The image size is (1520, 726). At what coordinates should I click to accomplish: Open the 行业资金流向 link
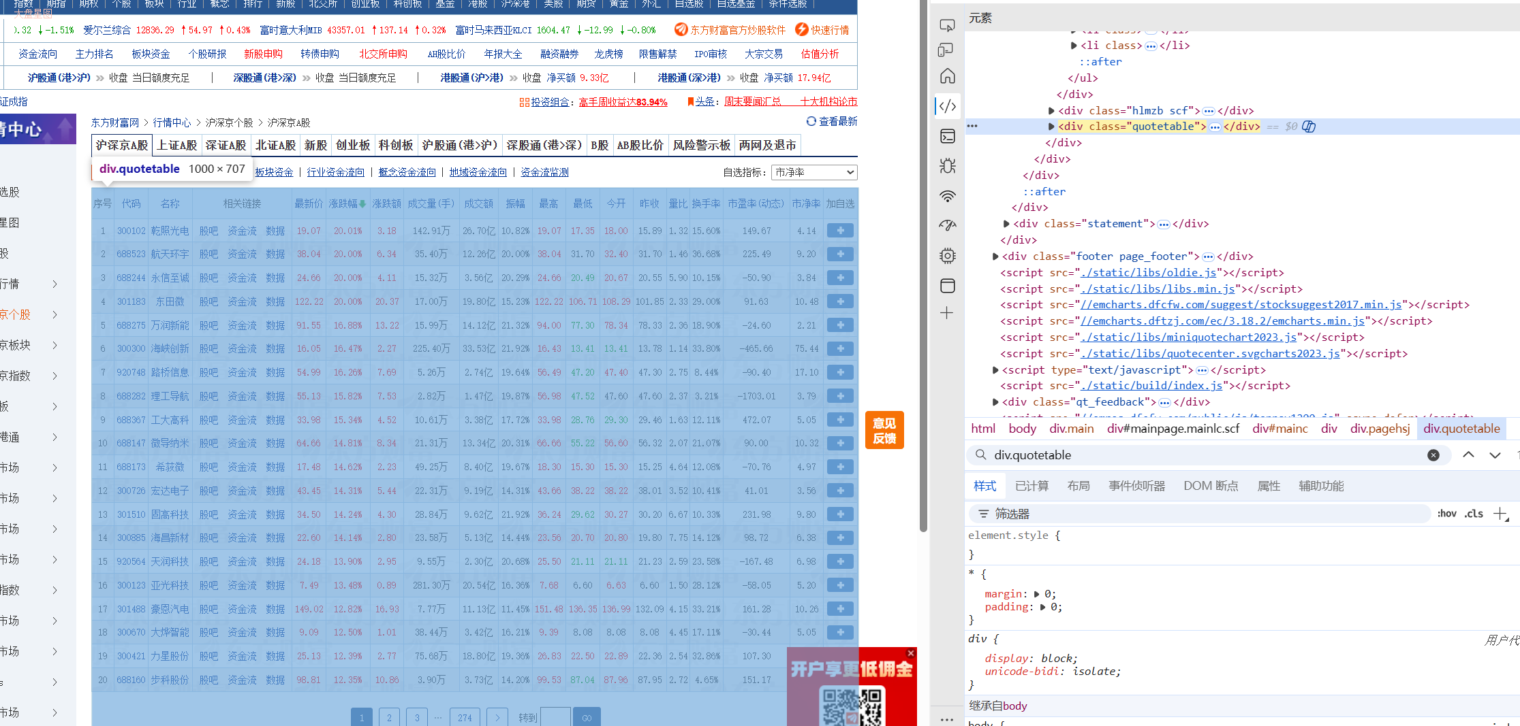click(x=335, y=172)
